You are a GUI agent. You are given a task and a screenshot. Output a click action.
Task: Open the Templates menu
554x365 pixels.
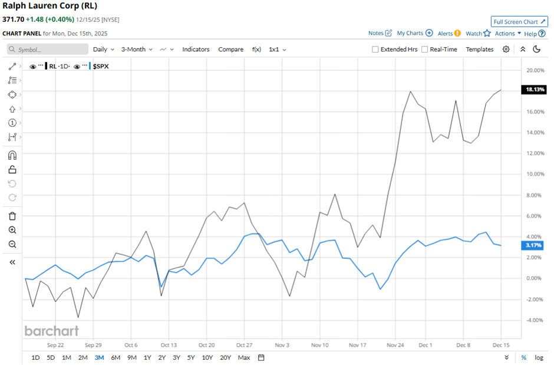[480, 49]
